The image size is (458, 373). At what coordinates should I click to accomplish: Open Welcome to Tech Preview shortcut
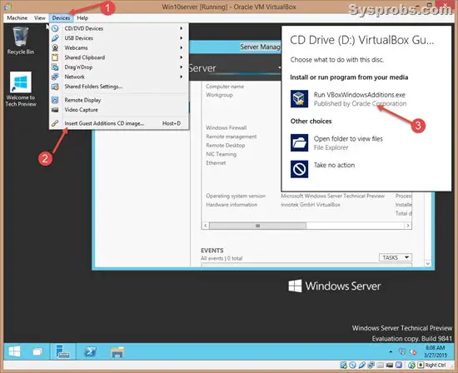pos(21,89)
